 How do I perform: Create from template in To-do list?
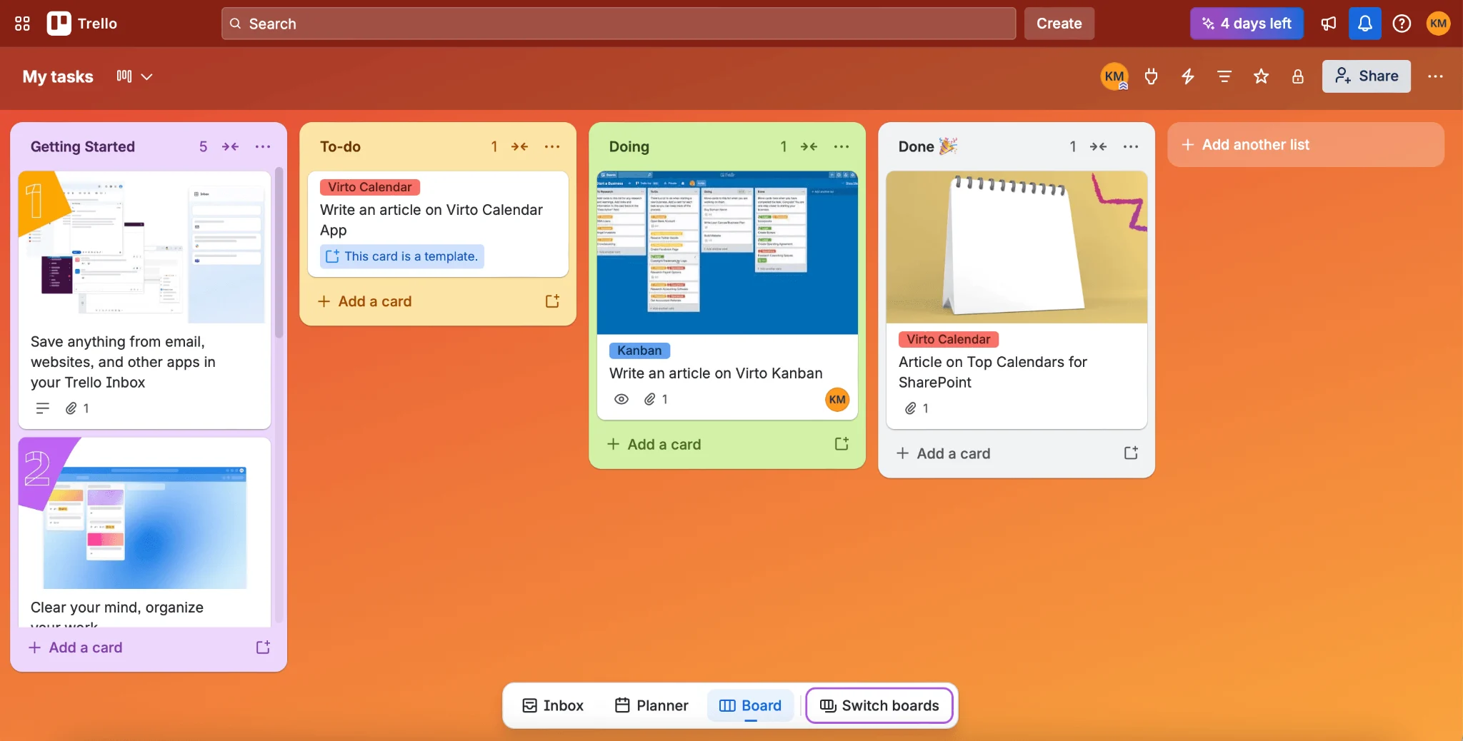point(552,301)
